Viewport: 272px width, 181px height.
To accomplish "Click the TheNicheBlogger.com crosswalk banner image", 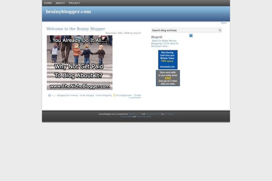I will click(x=79, y=62).
